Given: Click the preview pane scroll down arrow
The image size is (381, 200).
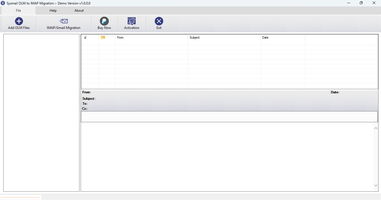Looking at the screenshot, I should [376, 185].
